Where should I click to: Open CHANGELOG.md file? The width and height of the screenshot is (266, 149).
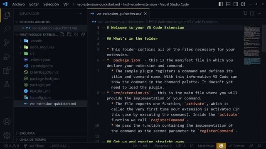coord(44,72)
